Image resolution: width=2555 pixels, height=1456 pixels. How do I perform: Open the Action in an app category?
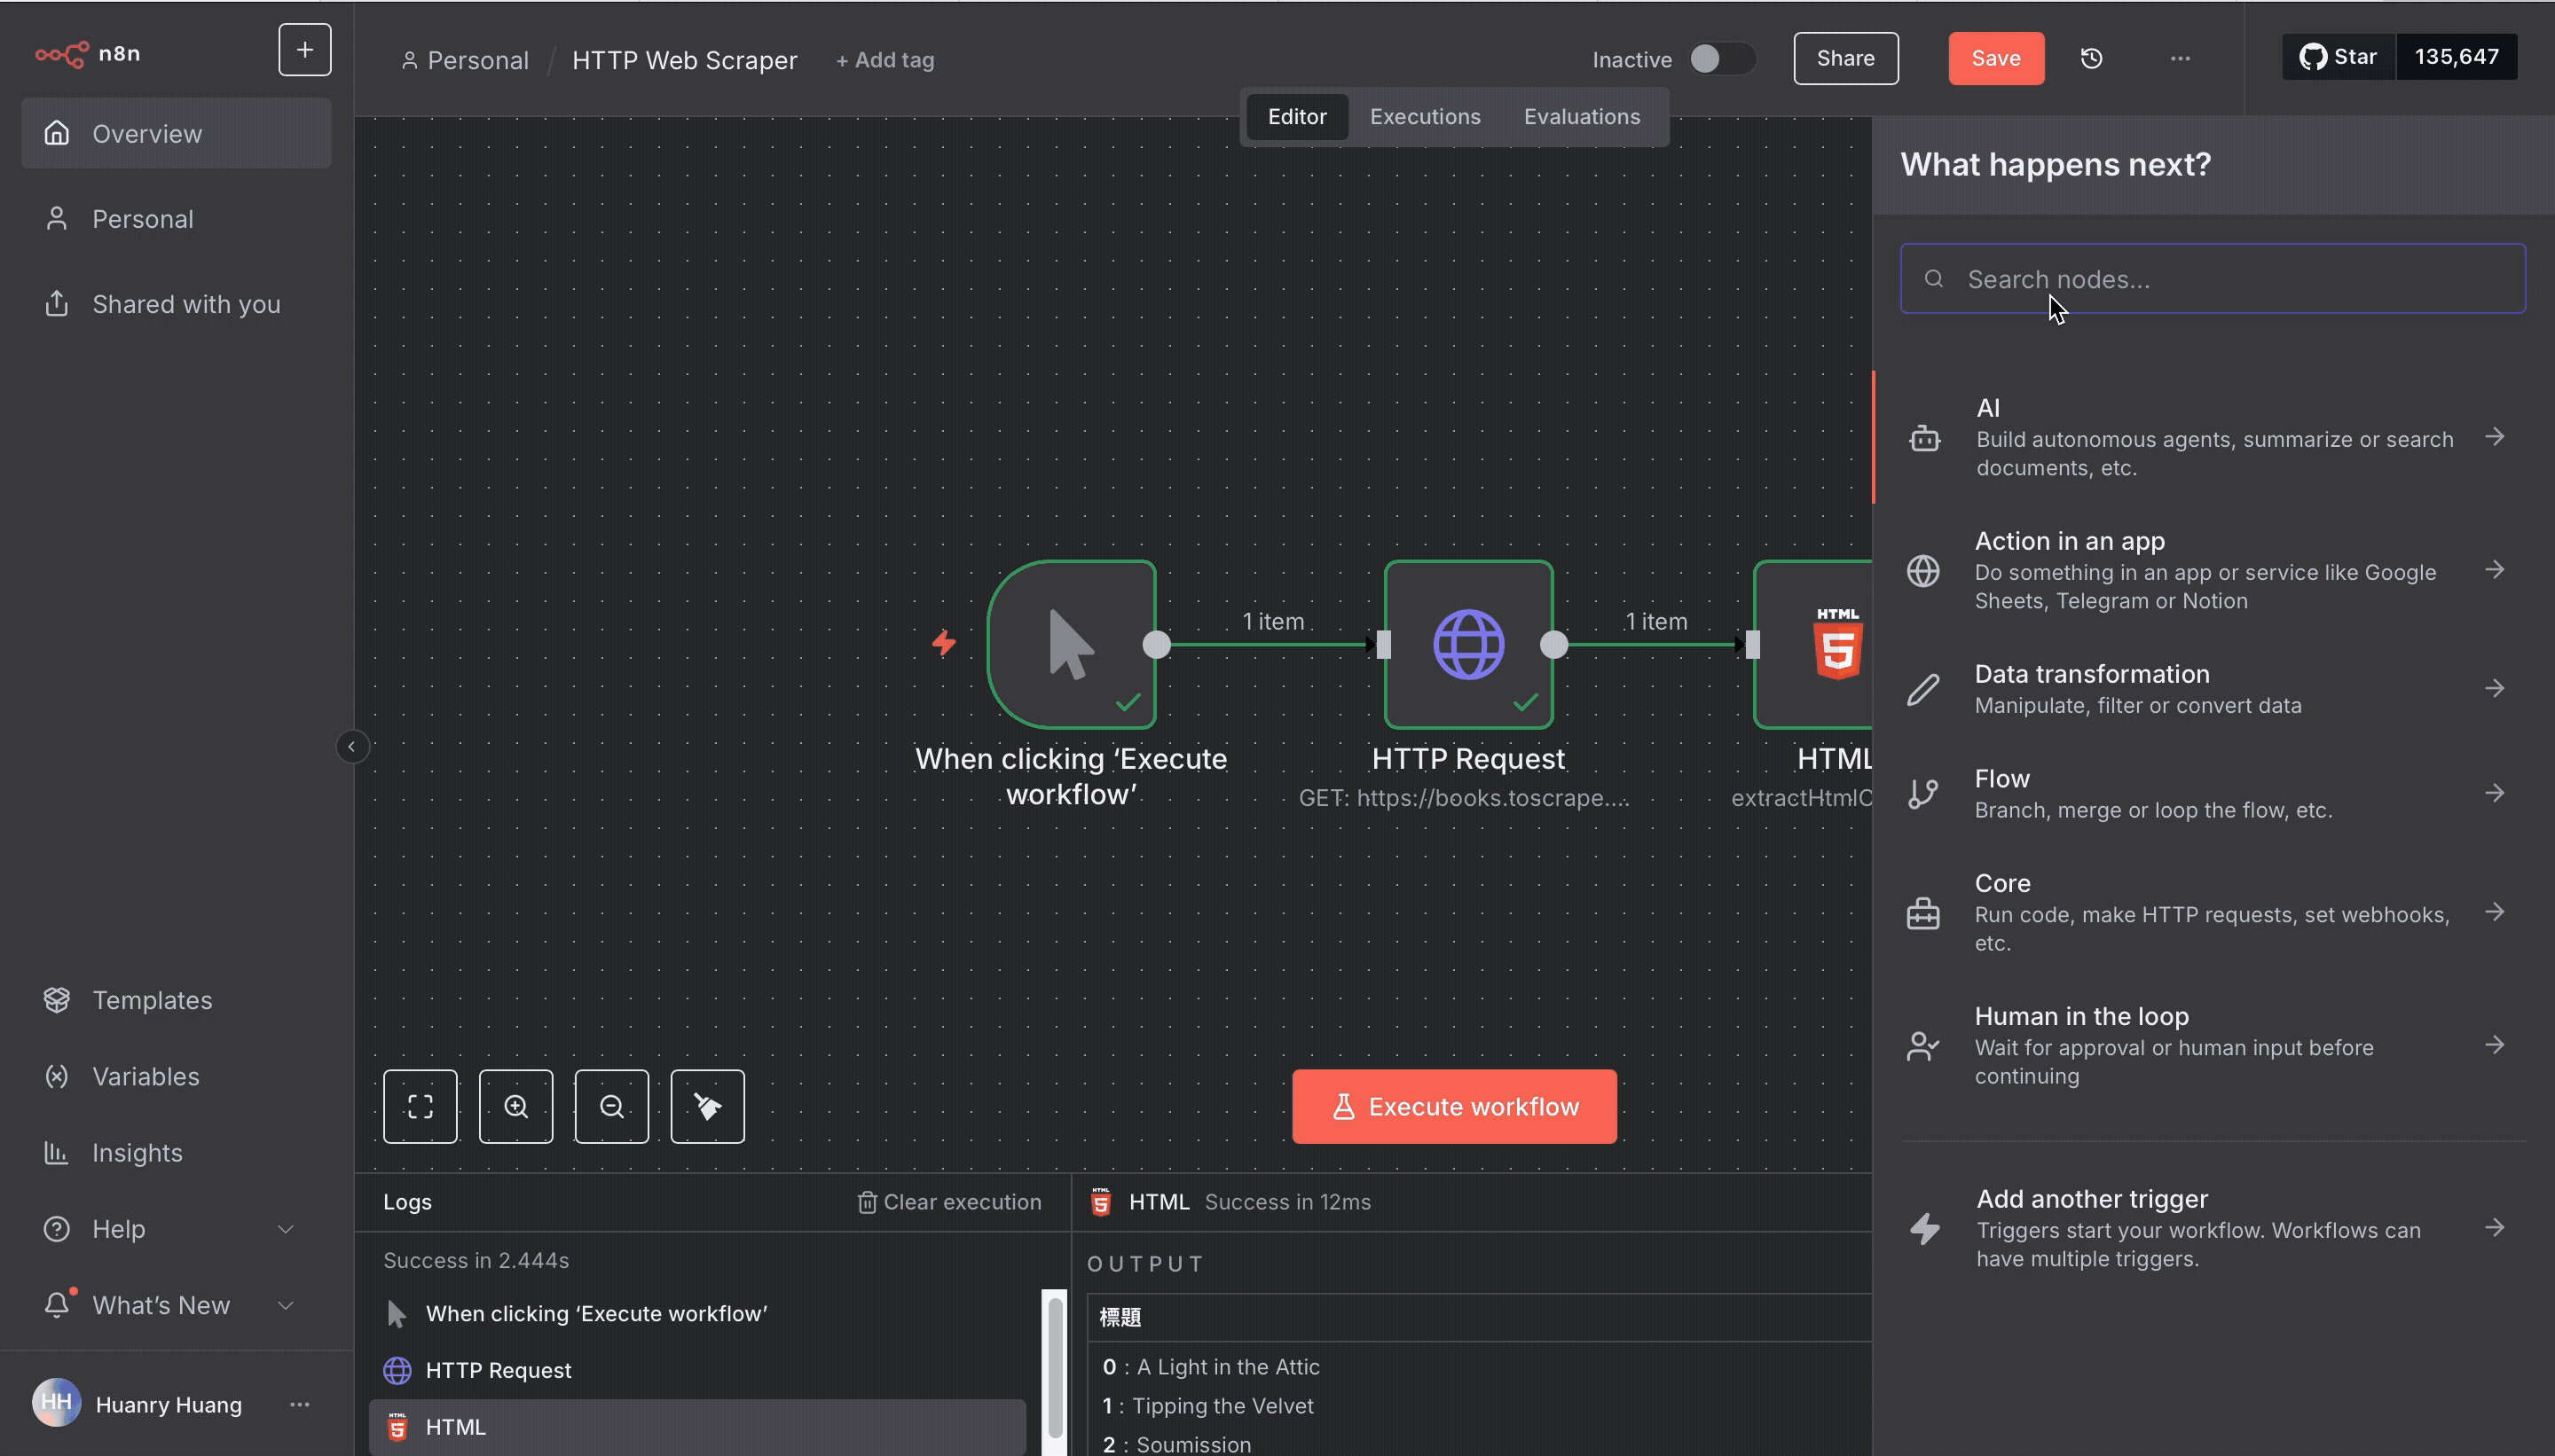[x=2213, y=570]
